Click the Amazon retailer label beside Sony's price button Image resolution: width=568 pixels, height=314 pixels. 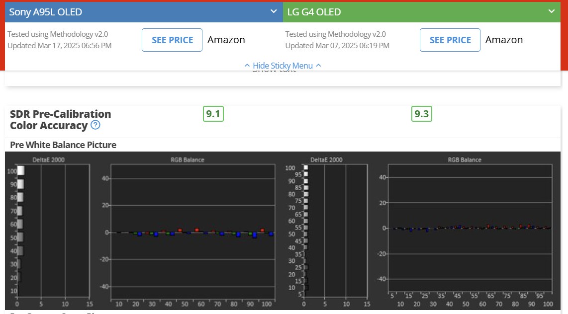[x=226, y=40]
